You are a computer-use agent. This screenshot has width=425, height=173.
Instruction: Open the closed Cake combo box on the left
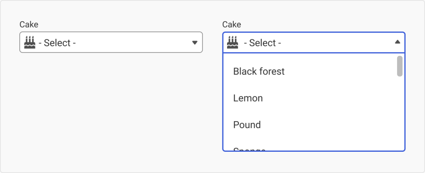pyautogui.click(x=111, y=42)
